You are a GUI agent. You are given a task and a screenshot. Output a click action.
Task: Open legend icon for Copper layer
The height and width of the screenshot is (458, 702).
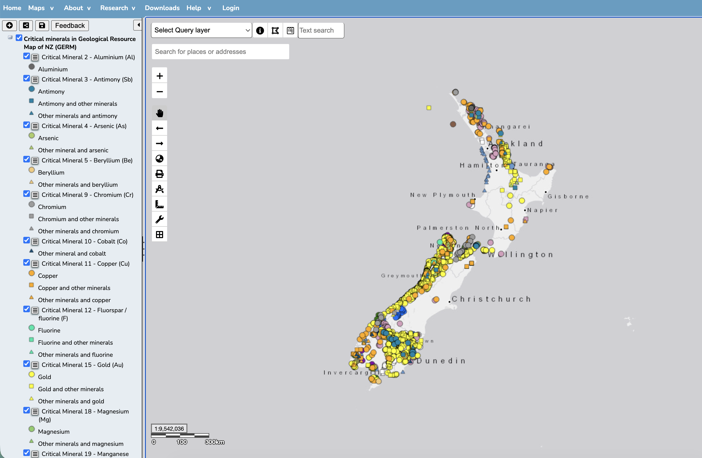pos(35,264)
